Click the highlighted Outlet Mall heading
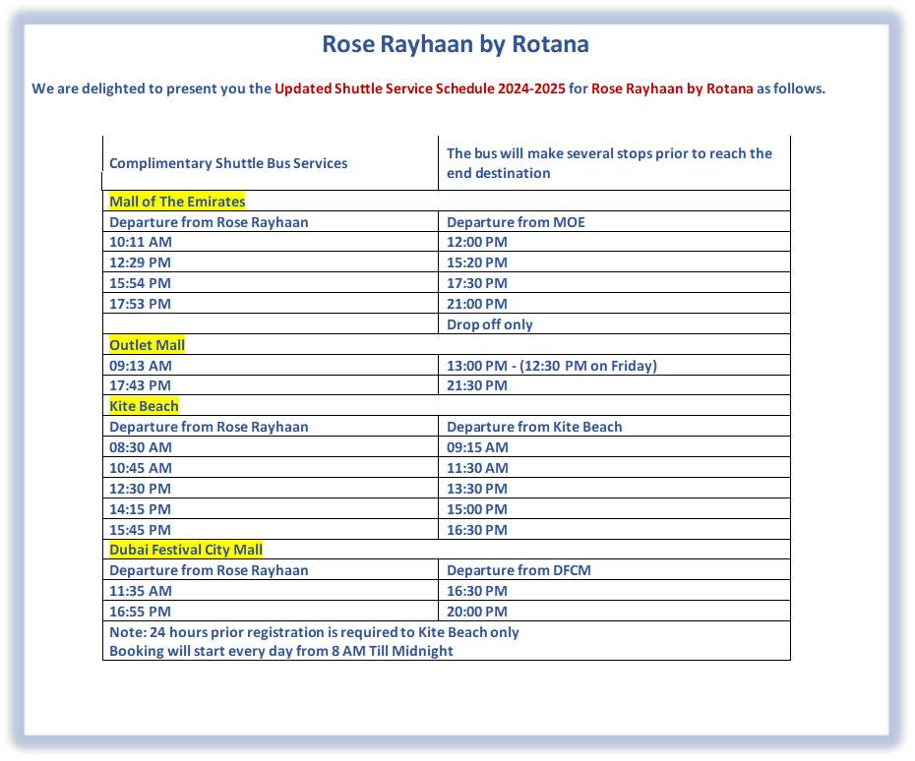915x761 pixels. (147, 345)
